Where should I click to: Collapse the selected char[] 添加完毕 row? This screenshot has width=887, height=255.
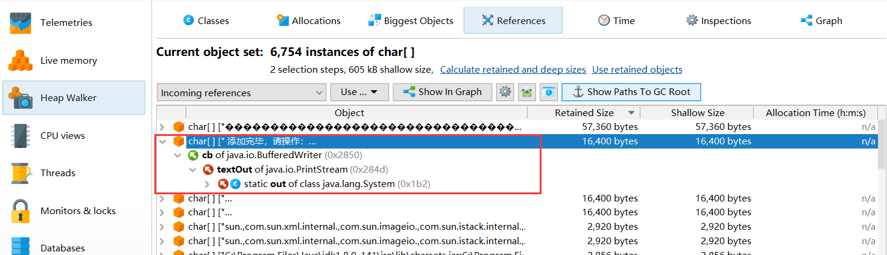162,141
